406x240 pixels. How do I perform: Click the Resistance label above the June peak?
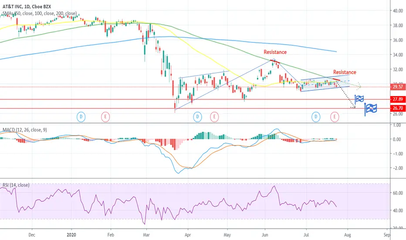click(275, 52)
